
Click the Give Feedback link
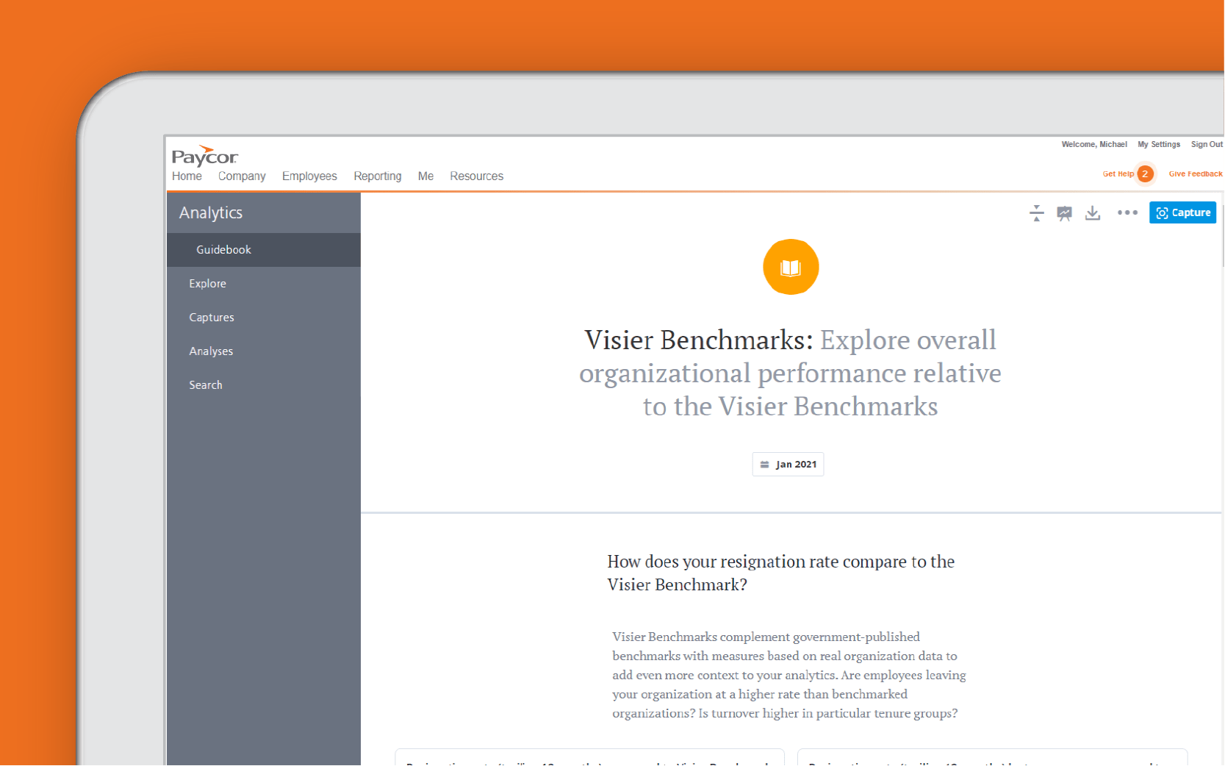tap(1196, 174)
